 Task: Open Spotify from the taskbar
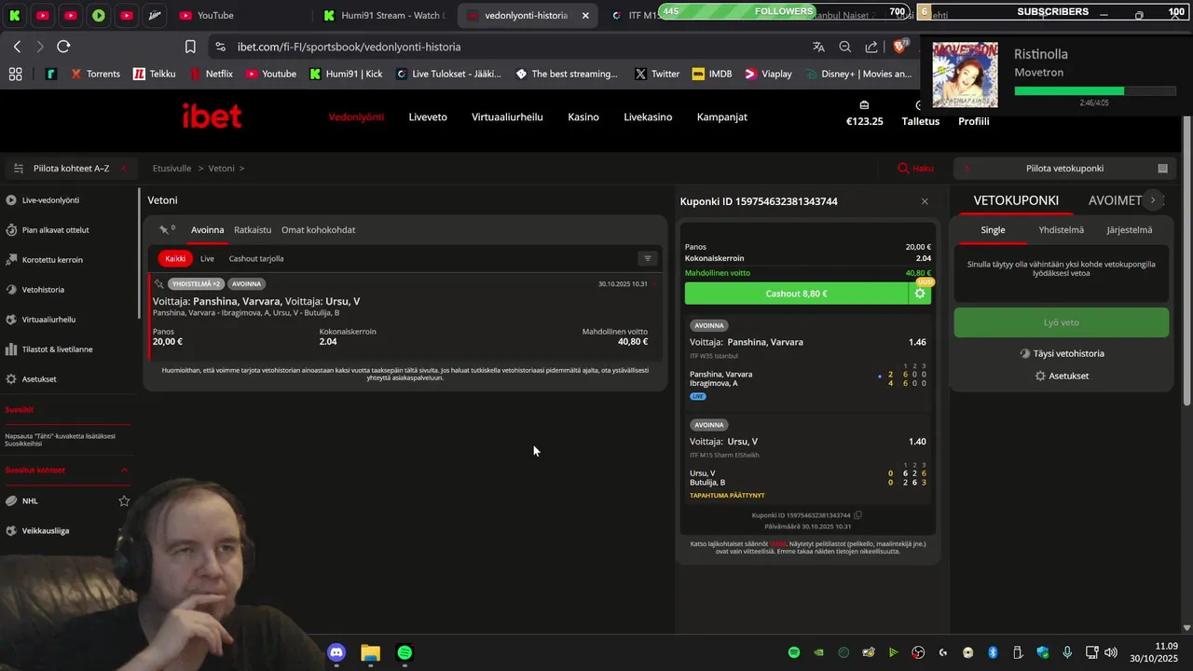[405, 652]
